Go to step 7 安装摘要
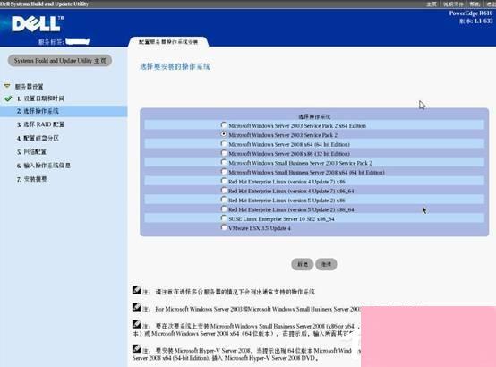The image size is (496, 367). tap(31, 179)
